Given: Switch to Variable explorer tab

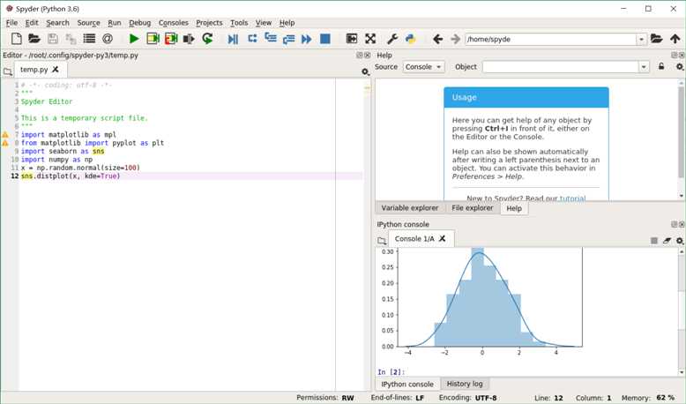Looking at the screenshot, I should click(x=410, y=208).
